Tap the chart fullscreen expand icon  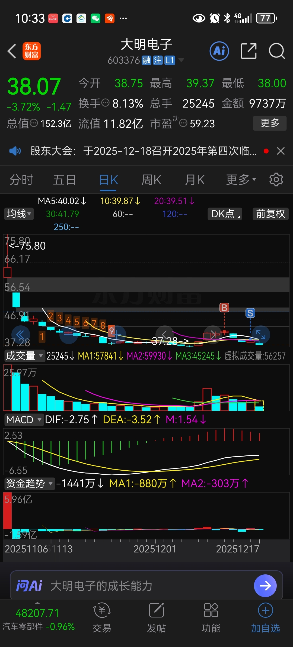click(261, 335)
